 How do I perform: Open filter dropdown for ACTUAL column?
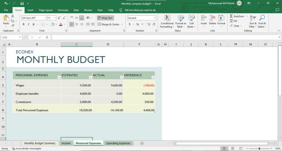(x=122, y=77)
